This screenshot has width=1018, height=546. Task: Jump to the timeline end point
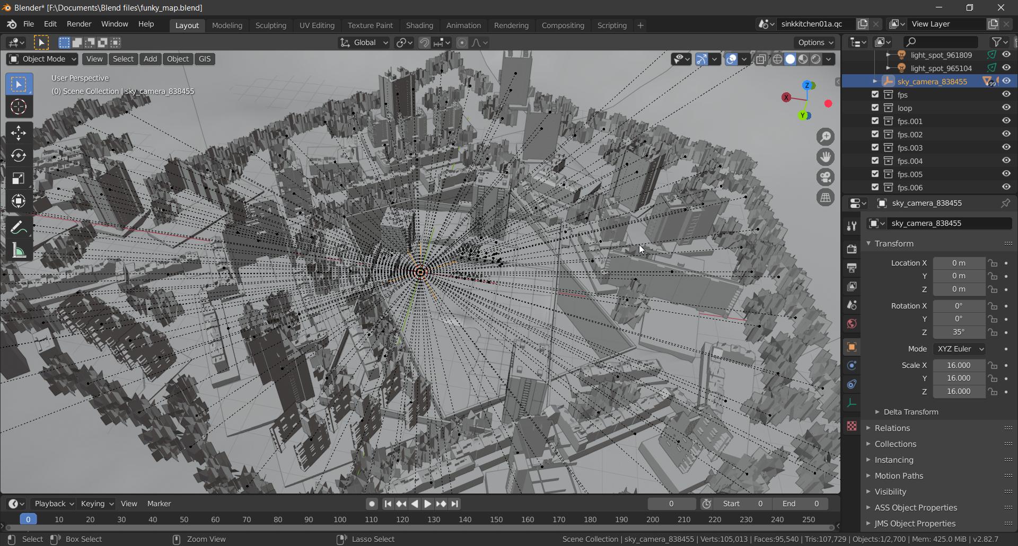[x=455, y=504]
